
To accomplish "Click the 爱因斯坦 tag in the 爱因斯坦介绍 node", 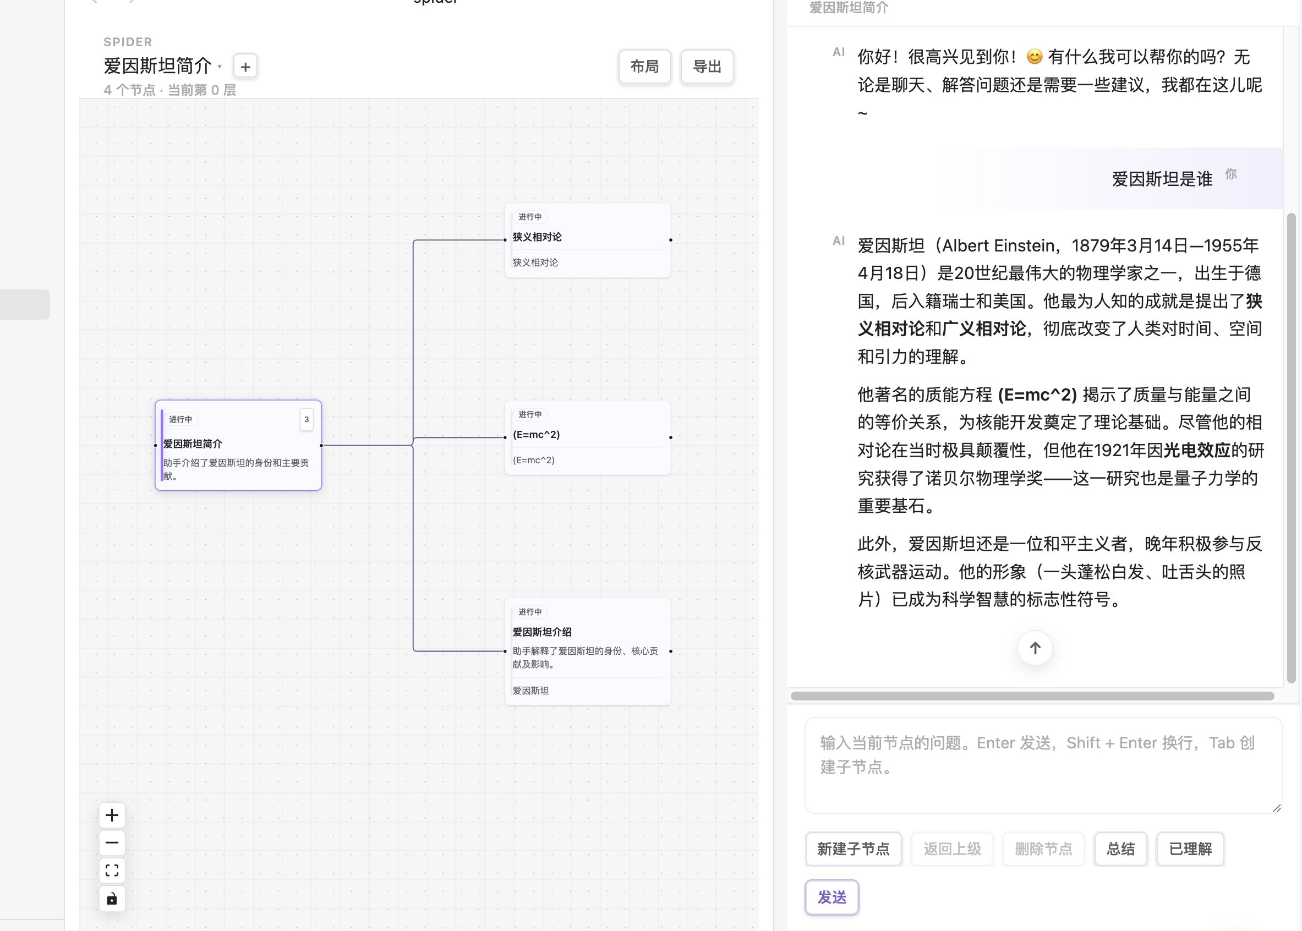I will point(530,690).
